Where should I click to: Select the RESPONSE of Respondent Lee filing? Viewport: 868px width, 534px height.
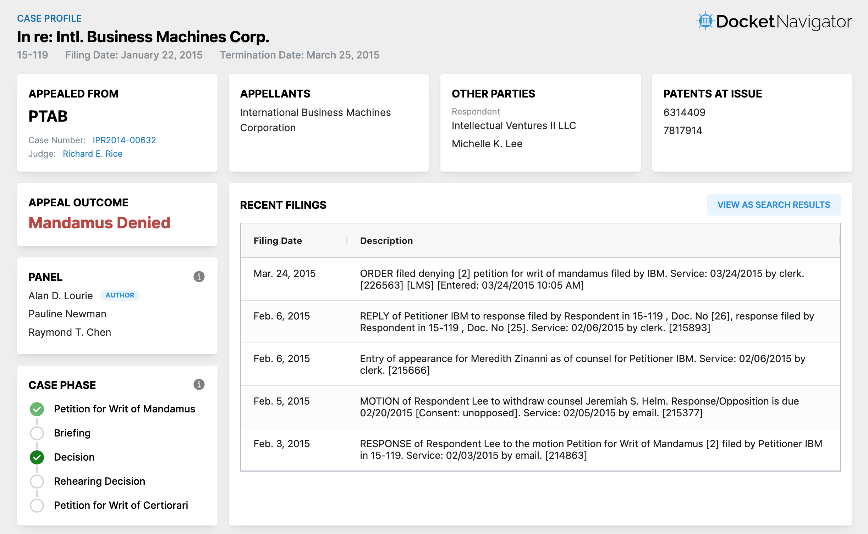click(540, 449)
